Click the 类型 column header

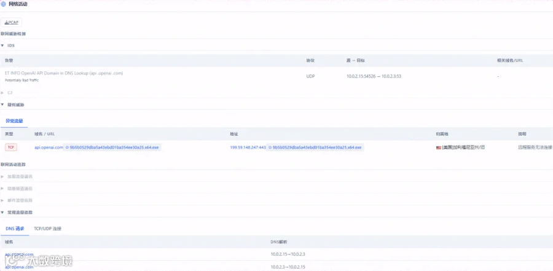coord(9,134)
